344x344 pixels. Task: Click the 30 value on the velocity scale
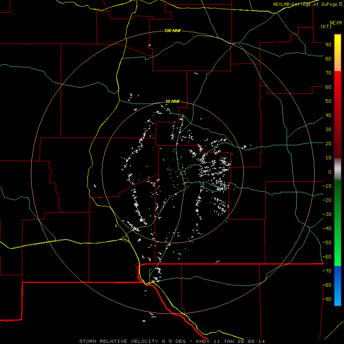[328, 130]
